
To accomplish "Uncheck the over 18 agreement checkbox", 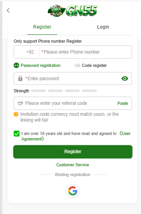I will pos(17,134).
